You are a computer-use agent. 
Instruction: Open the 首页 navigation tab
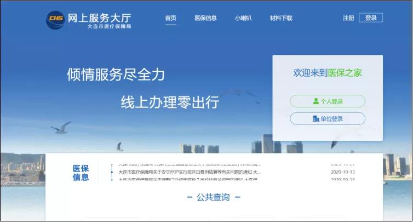tap(171, 18)
